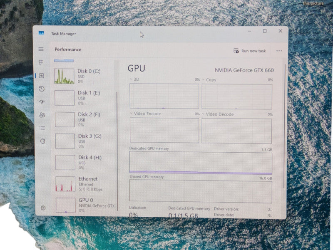Click the Video Encode graph
The height and width of the screenshot is (250, 333).
(x=164, y=130)
